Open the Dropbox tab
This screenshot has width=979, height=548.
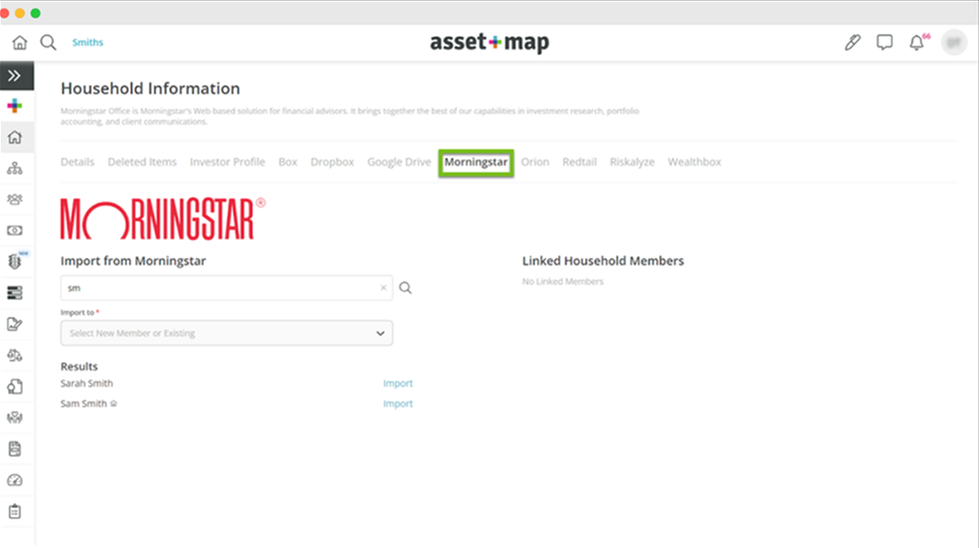point(332,162)
